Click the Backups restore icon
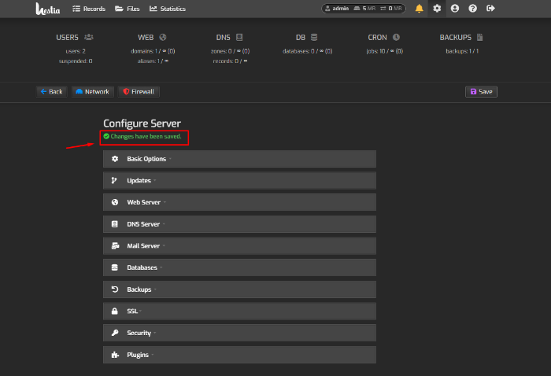The image size is (551, 376). [x=115, y=289]
